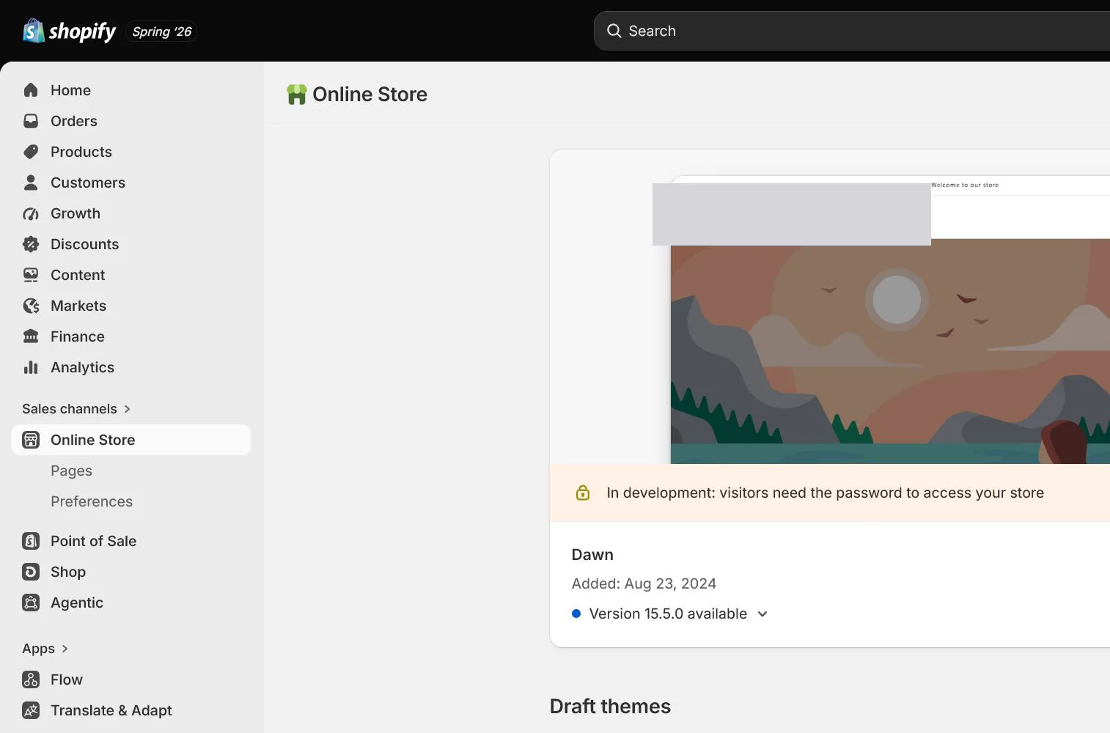Click the Discounts badge icon

click(x=31, y=244)
